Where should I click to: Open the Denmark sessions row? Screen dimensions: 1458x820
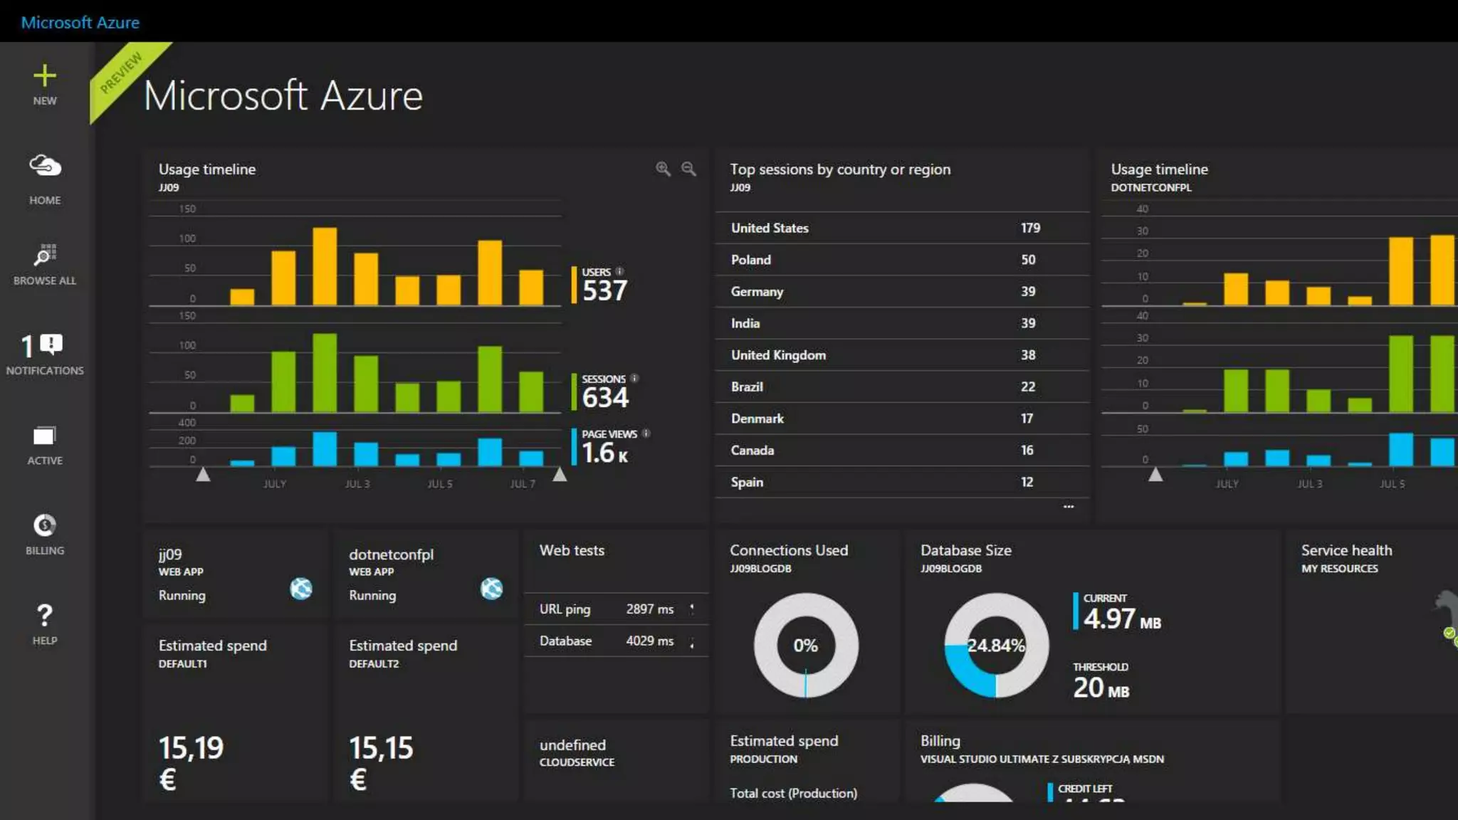902,419
